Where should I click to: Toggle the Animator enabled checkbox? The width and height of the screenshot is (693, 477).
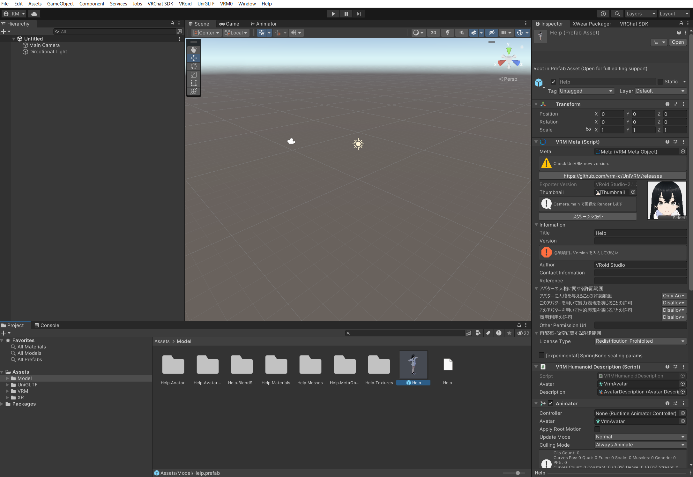(550, 403)
